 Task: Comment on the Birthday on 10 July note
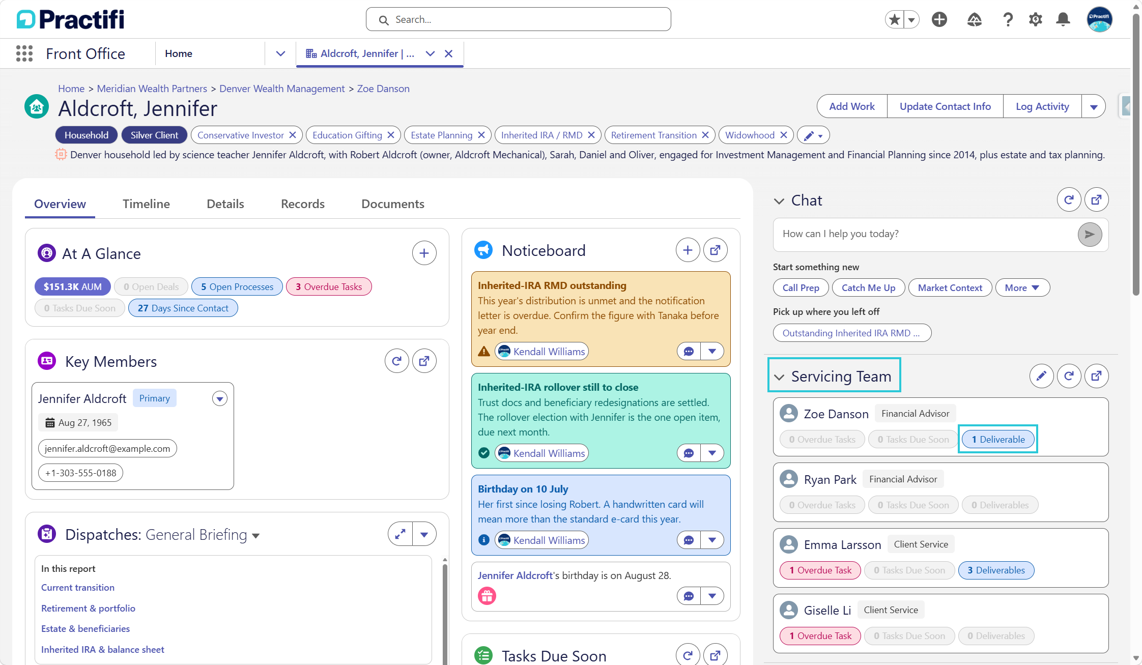[689, 540]
